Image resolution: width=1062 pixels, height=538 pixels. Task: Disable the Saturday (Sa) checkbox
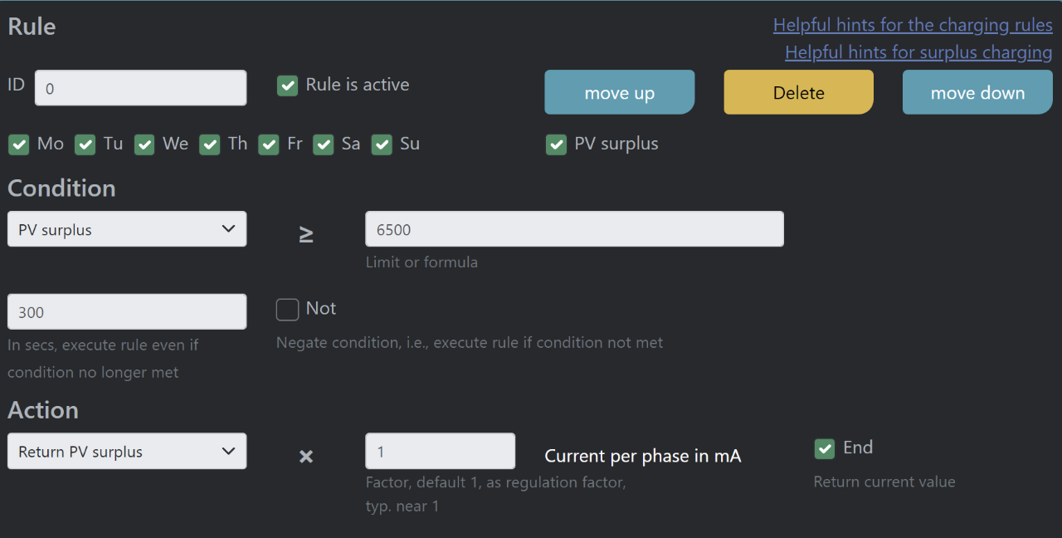(x=323, y=144)
